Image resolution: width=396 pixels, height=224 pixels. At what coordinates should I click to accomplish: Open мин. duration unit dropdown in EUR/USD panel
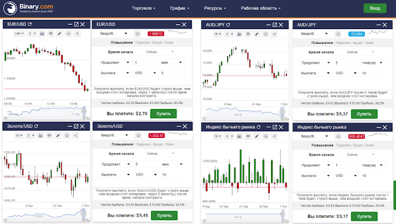pyautogui.click(x=172, y=62)
